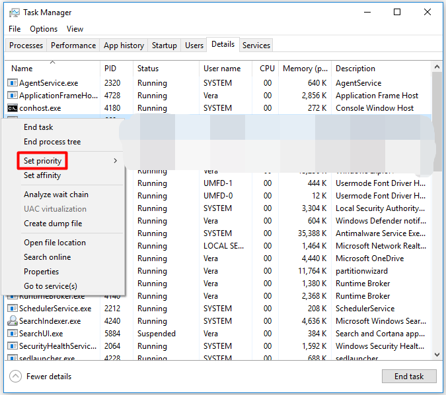The height and width of the screenshot is (395, 446).
Task: Click the conhost.exe console icon
Action: [13, 108]
